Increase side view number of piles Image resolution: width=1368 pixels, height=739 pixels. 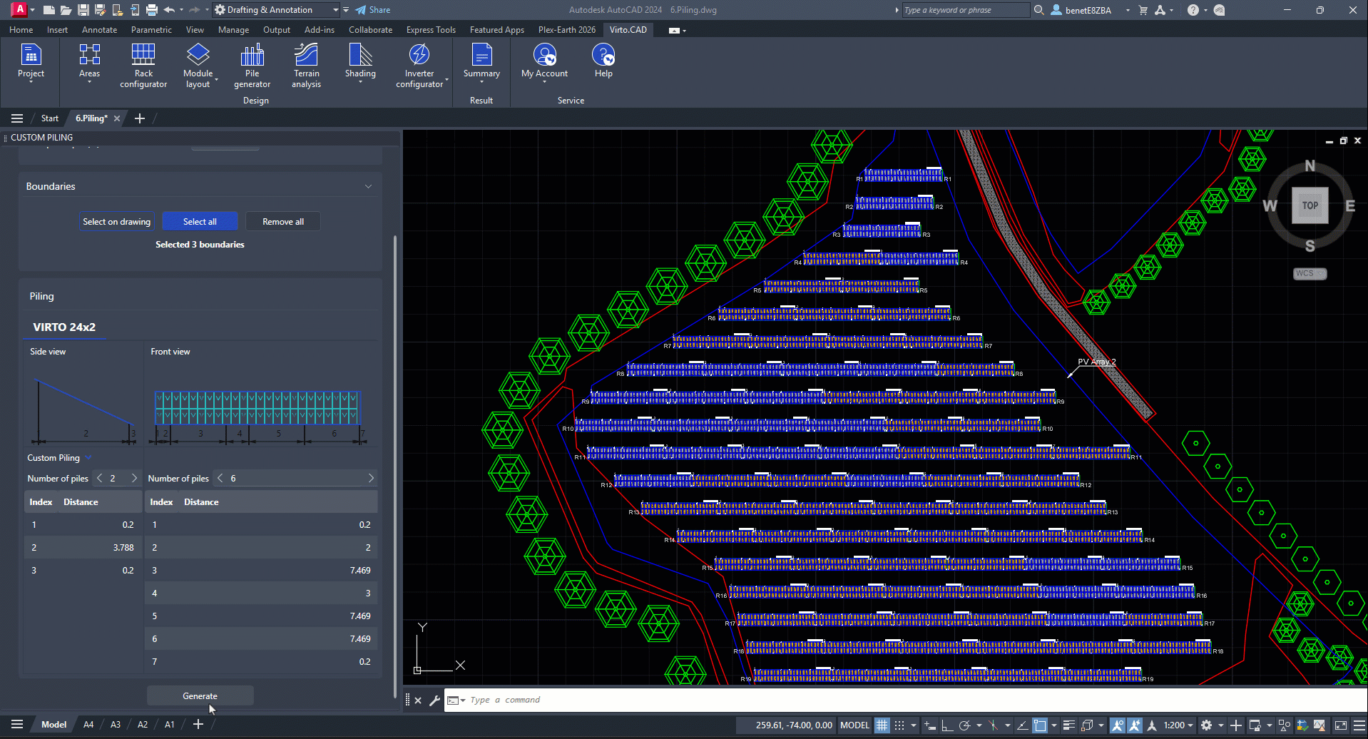[134, 479]
